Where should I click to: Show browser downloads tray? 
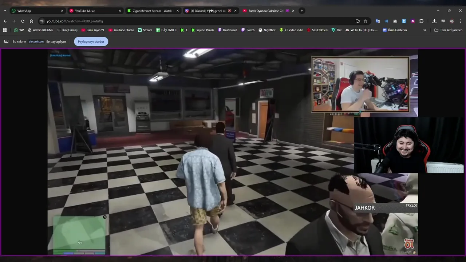click(x=434, y=21)
